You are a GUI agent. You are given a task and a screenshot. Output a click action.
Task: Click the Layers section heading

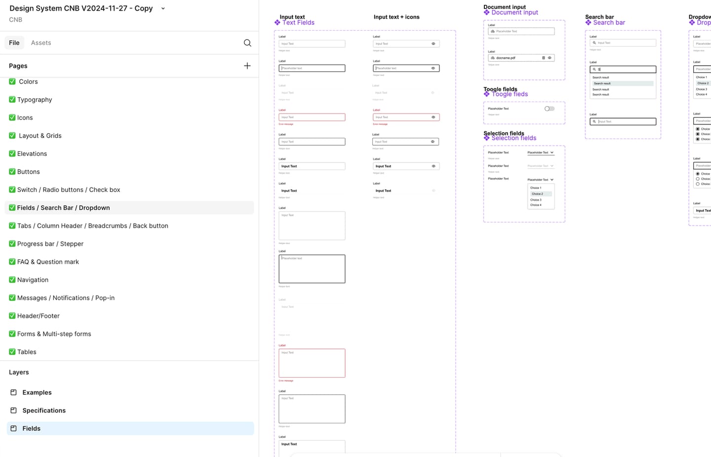point(19,372)
